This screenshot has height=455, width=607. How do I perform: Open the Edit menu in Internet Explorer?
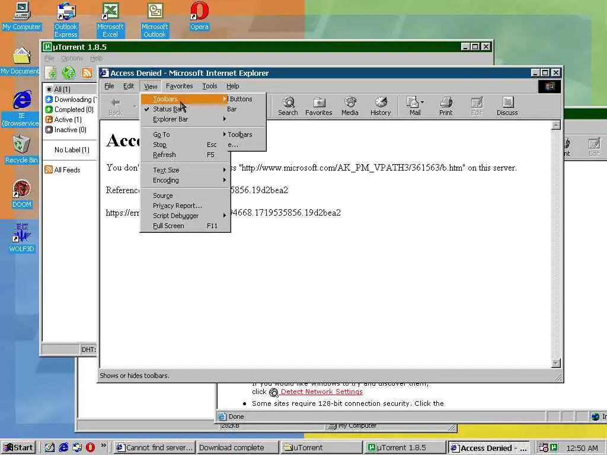(x=129, y=86)
